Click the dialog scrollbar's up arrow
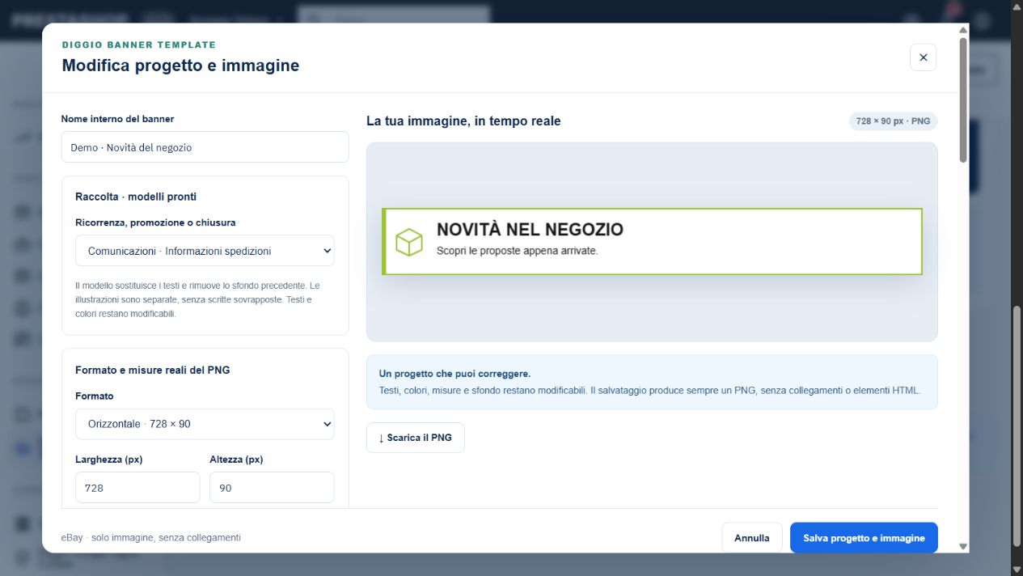 coord(962,30)
